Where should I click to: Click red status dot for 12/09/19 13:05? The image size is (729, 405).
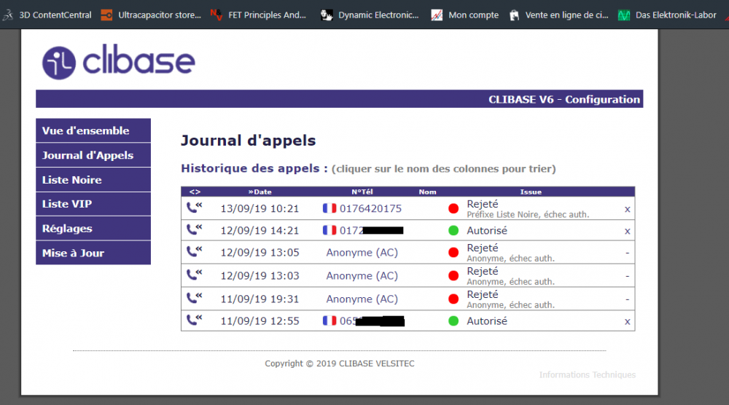453,253
